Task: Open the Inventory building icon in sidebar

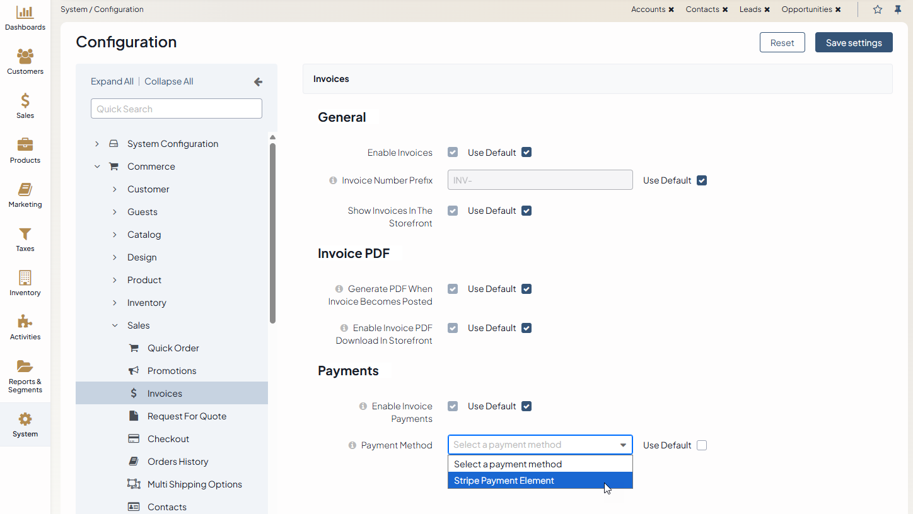Action: 25,278
